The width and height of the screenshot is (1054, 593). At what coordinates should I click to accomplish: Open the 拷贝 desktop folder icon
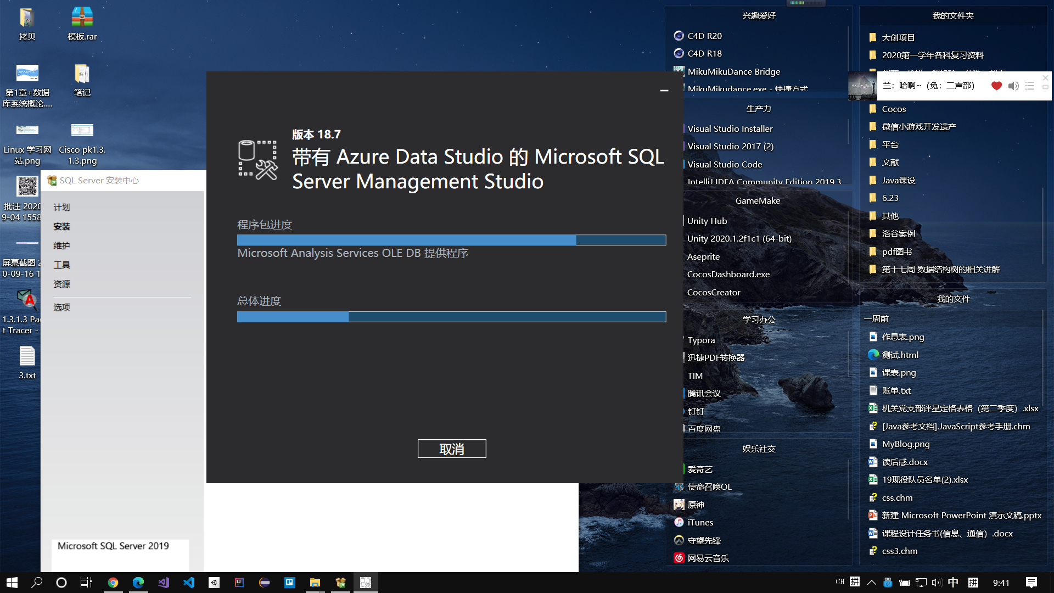pos(27,24)
